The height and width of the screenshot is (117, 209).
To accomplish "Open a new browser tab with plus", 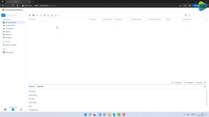I will coord(33,2).
